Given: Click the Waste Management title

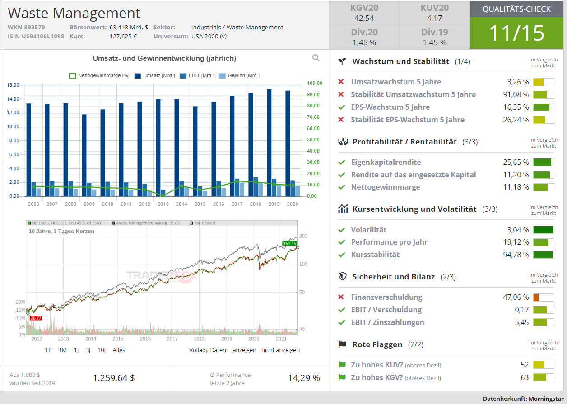Looking at the screenshot, I should pos(74,13).
